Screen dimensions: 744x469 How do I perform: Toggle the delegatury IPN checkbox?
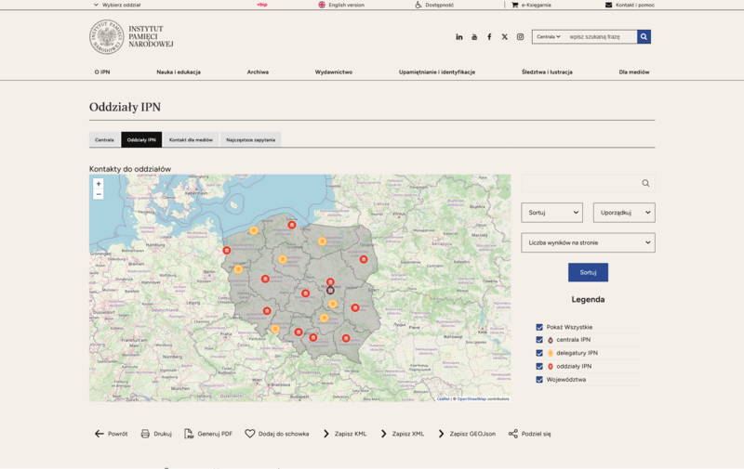tap(539, 353)
